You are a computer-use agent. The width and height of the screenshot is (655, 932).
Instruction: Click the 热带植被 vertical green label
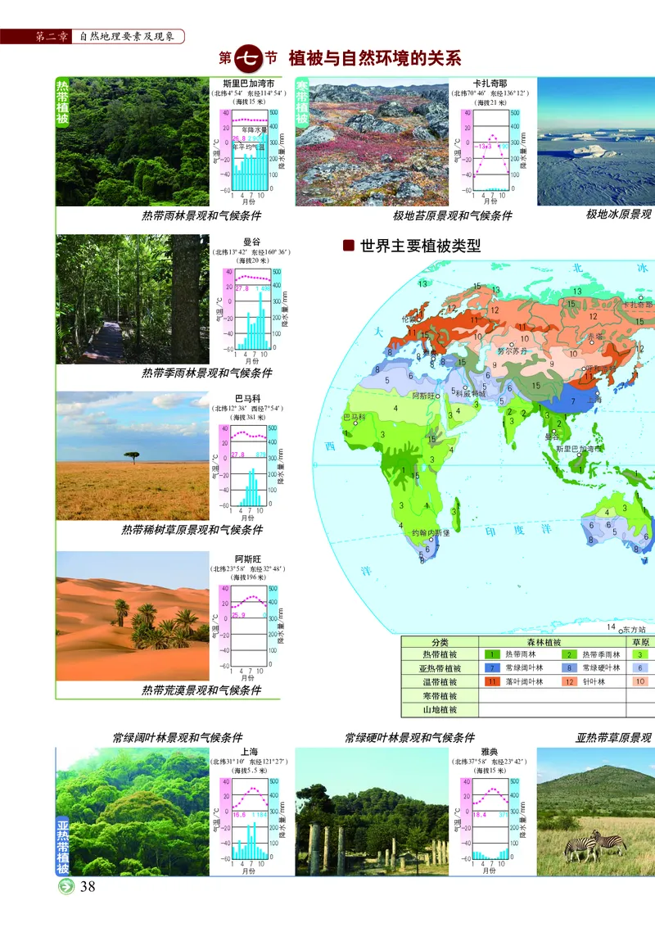pos(62,102)
